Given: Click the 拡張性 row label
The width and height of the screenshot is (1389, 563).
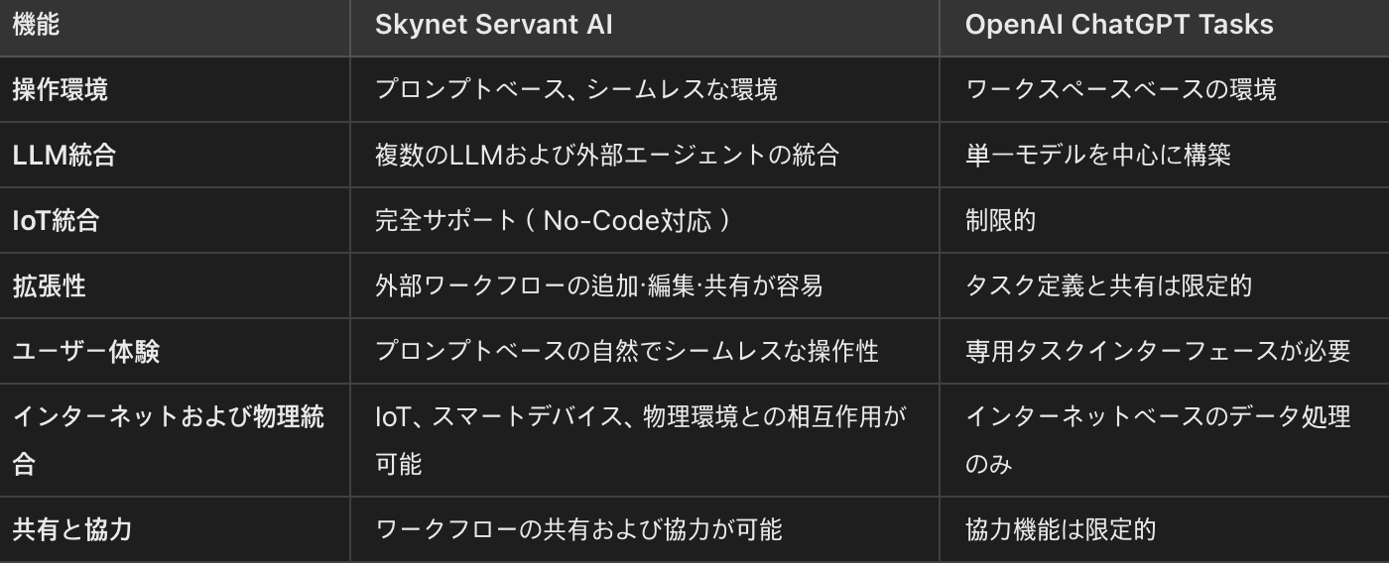Looking at the screenshot, I should pyautogui.click(x=49, y=285).
